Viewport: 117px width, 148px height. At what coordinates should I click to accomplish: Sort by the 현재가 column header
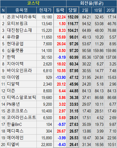click(45, 10)
